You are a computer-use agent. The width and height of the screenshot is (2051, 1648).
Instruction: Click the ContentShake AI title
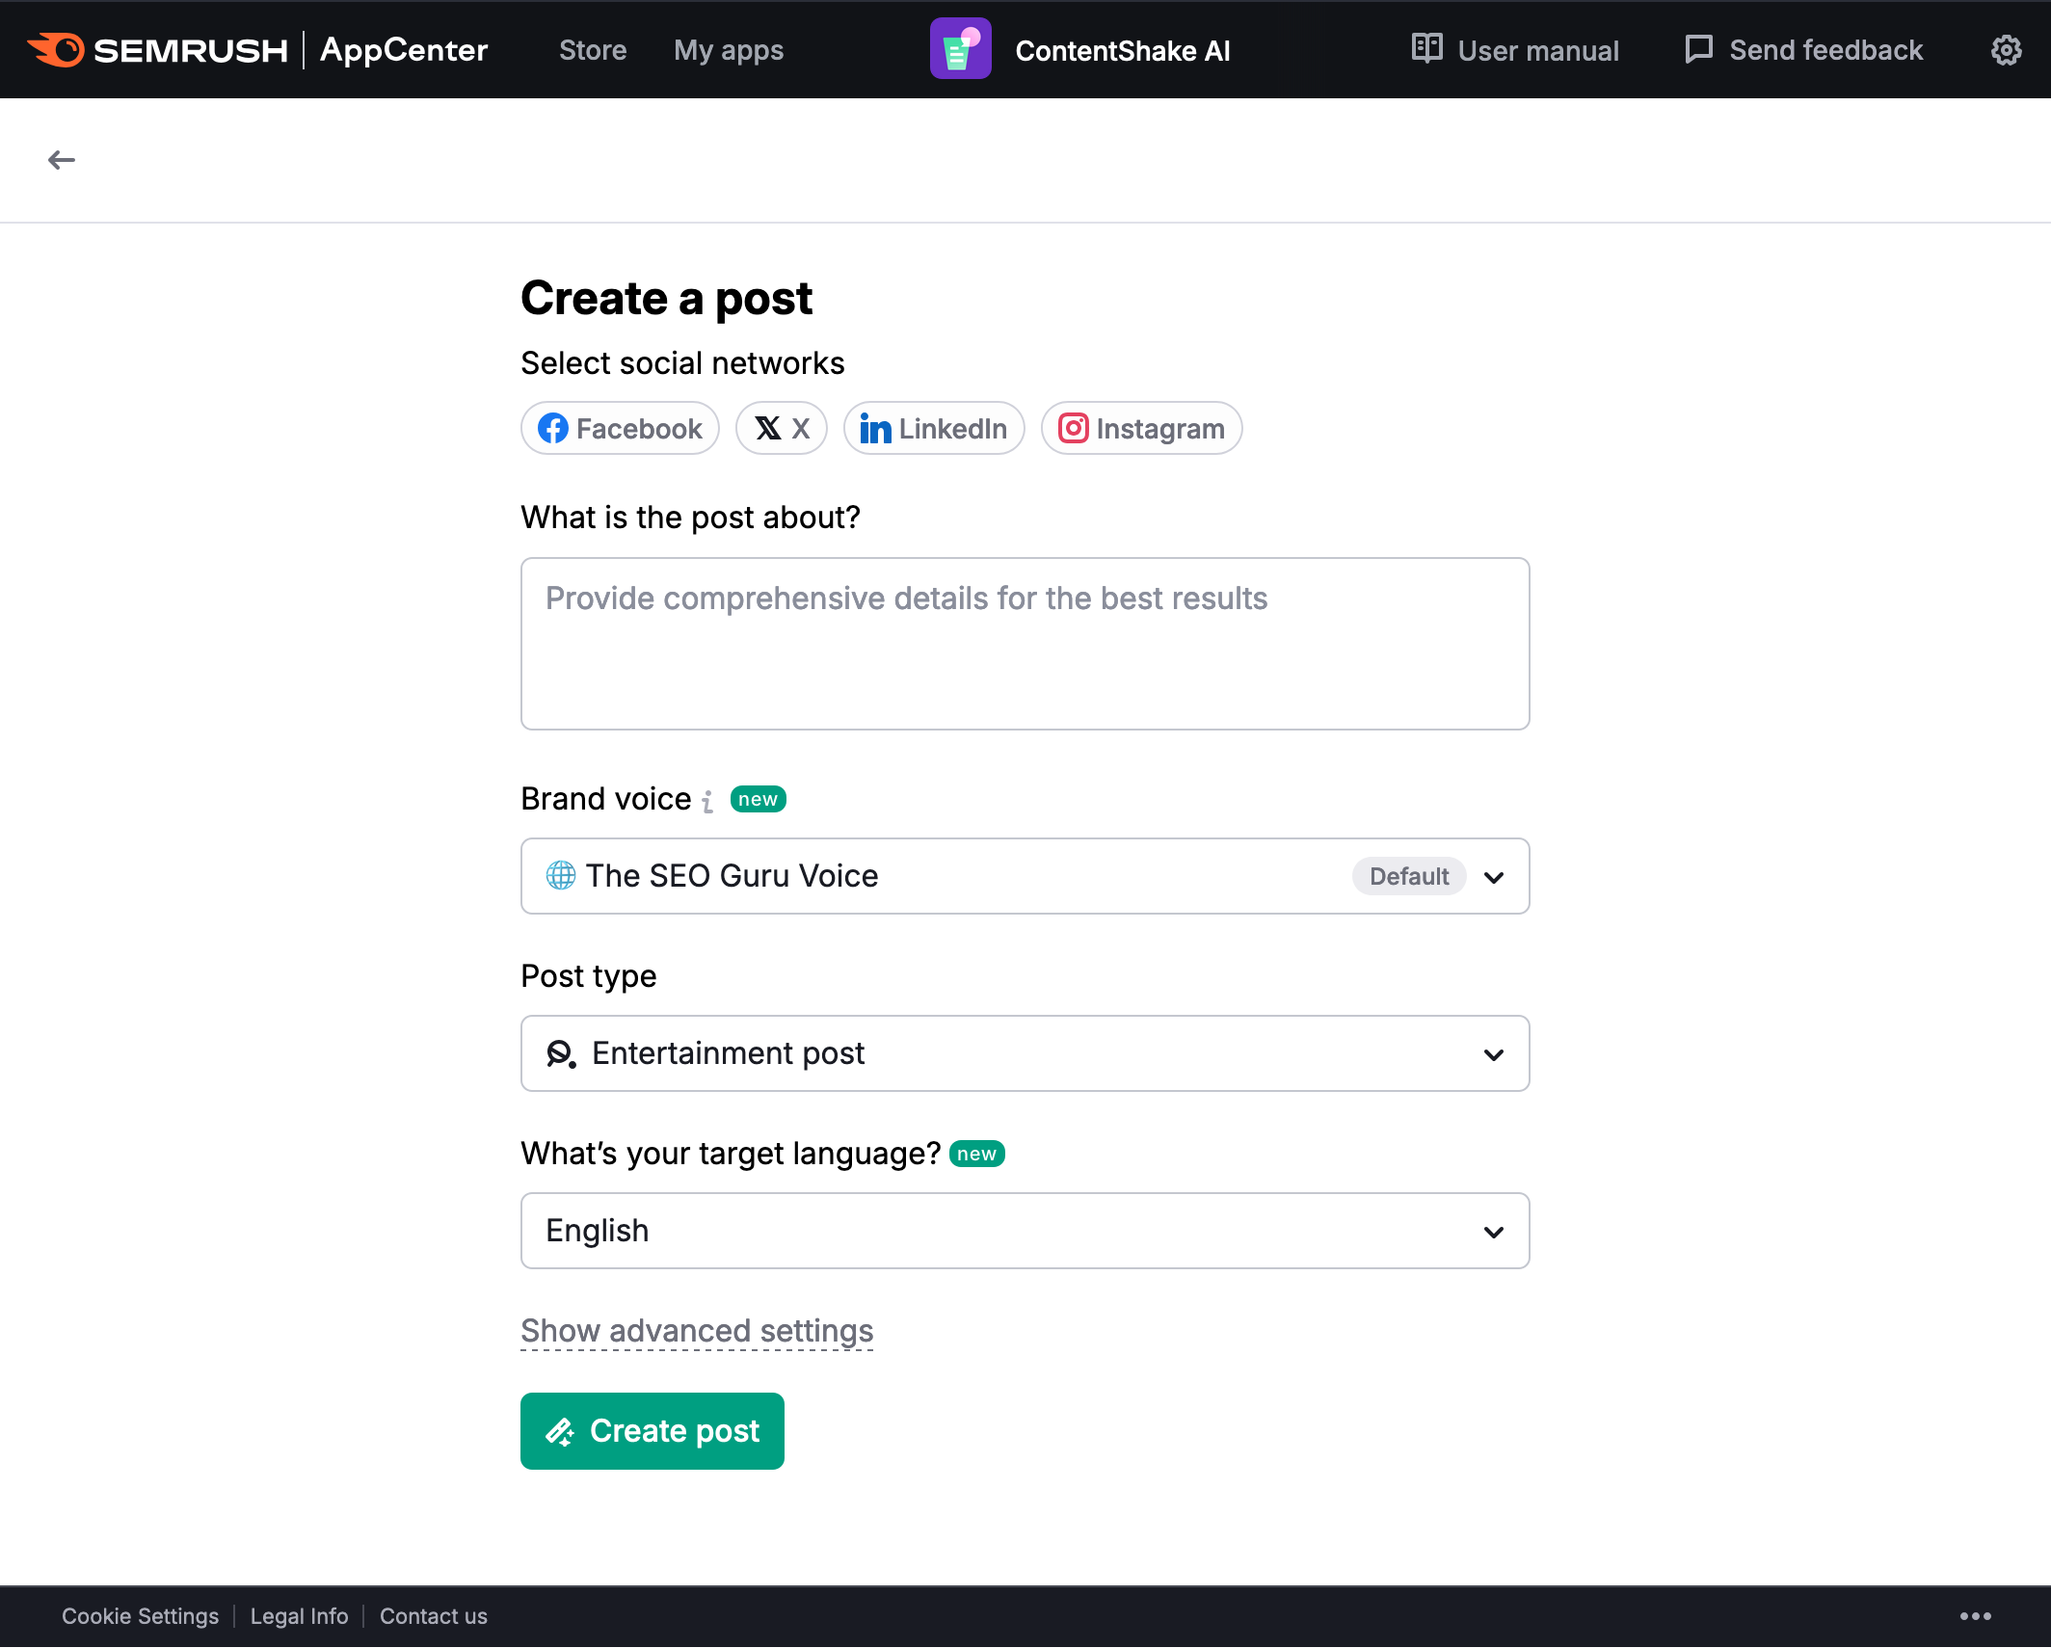tap(1123, 50)
